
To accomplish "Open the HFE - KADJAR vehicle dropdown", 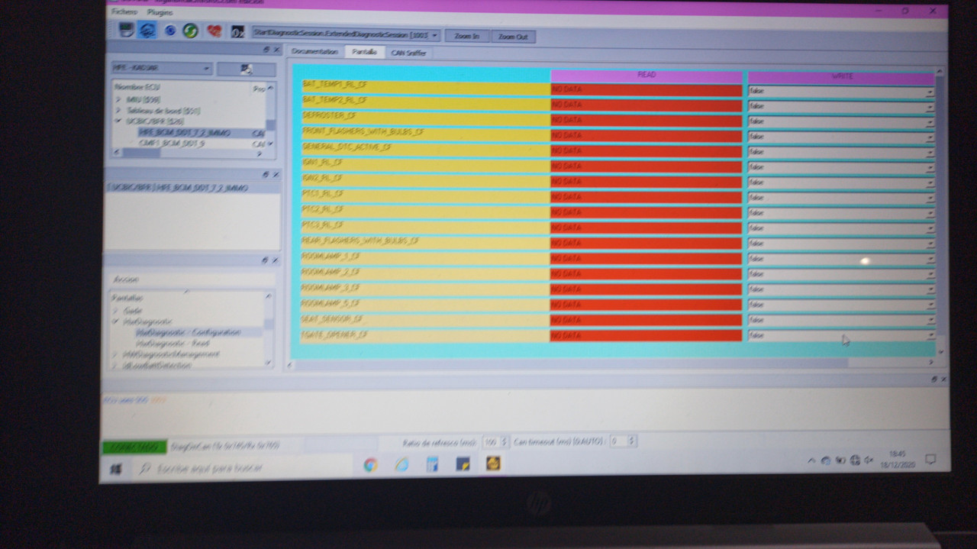I will pos(162,68).
